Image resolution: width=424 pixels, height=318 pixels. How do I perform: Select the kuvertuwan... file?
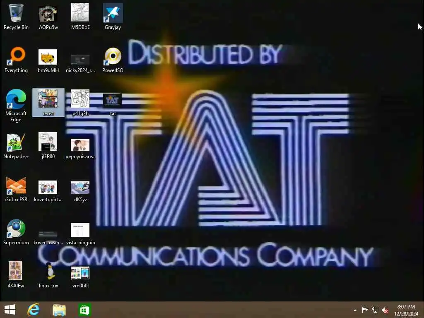click(48, 238)
